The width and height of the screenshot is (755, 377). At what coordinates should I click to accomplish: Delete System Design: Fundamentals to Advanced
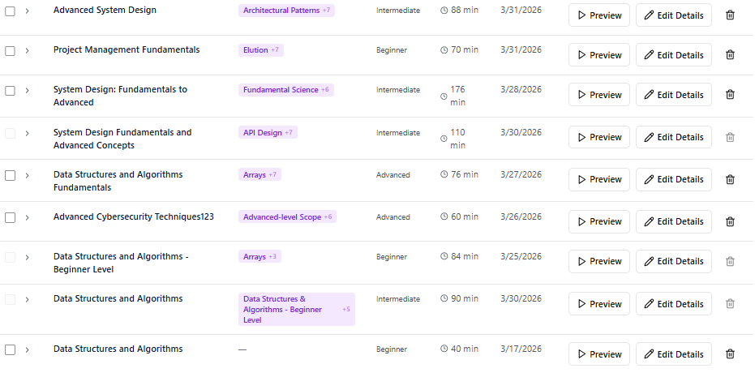click(730, 95)
